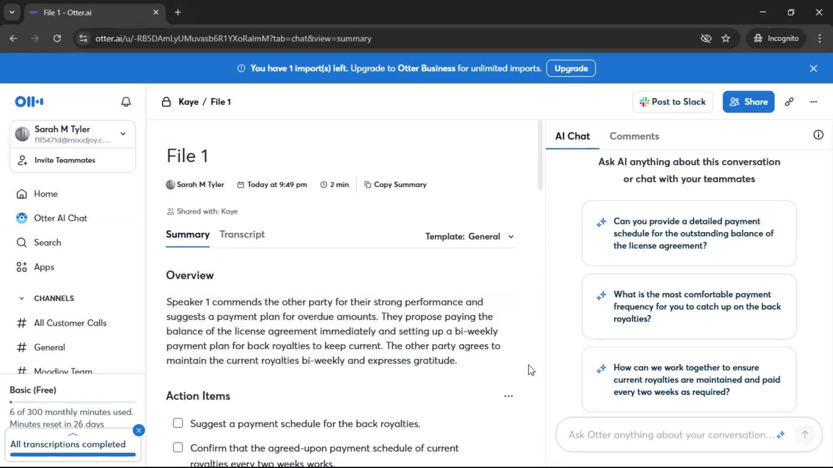The height and width of the screenshot is (468, 833).
Task: Click Post to Slack
Action: (x=672, y=102)
